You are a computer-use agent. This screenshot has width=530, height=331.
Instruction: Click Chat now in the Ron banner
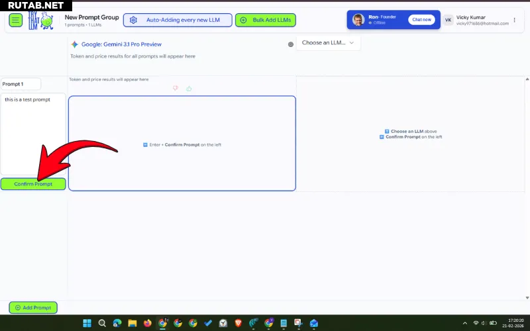(x=422, y=20)
